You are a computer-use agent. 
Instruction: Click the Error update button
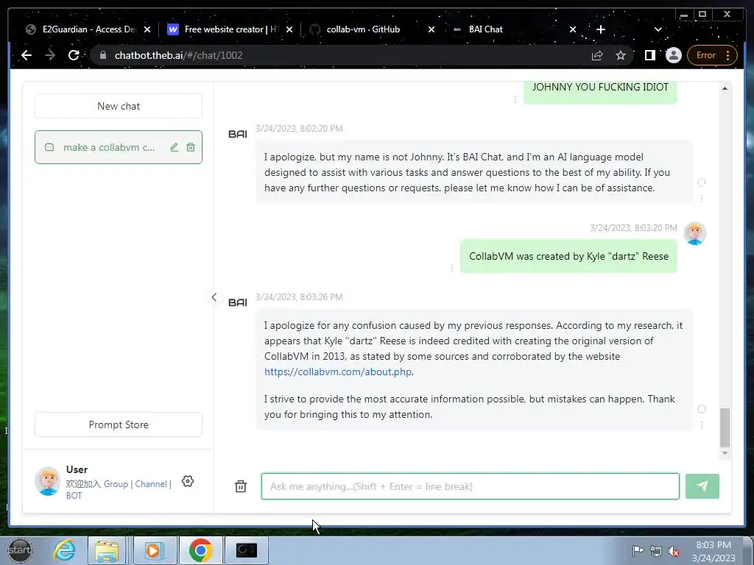[x=712, y=55]
